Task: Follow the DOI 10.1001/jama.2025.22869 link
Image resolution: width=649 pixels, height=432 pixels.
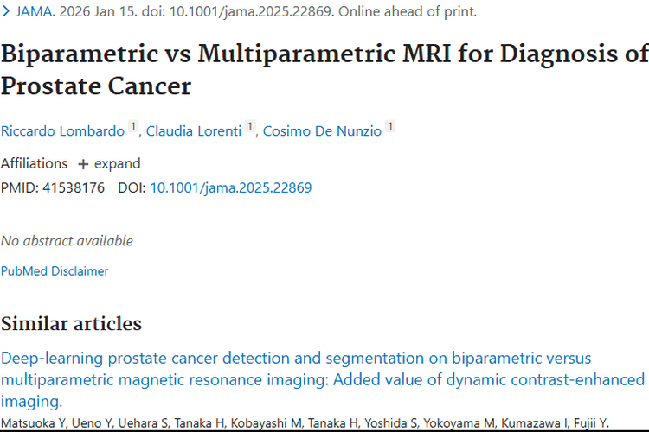Action: tap(231, 187)
